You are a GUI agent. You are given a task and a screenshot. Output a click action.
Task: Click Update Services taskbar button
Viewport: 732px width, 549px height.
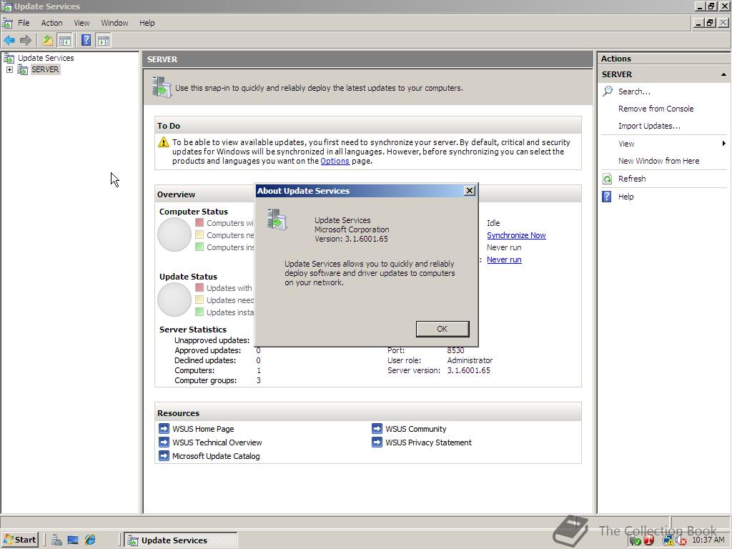pyautogui.click(x=181, y=540)
